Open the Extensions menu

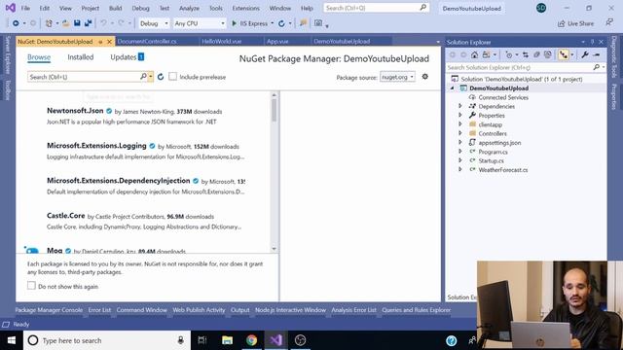[245, 8]
